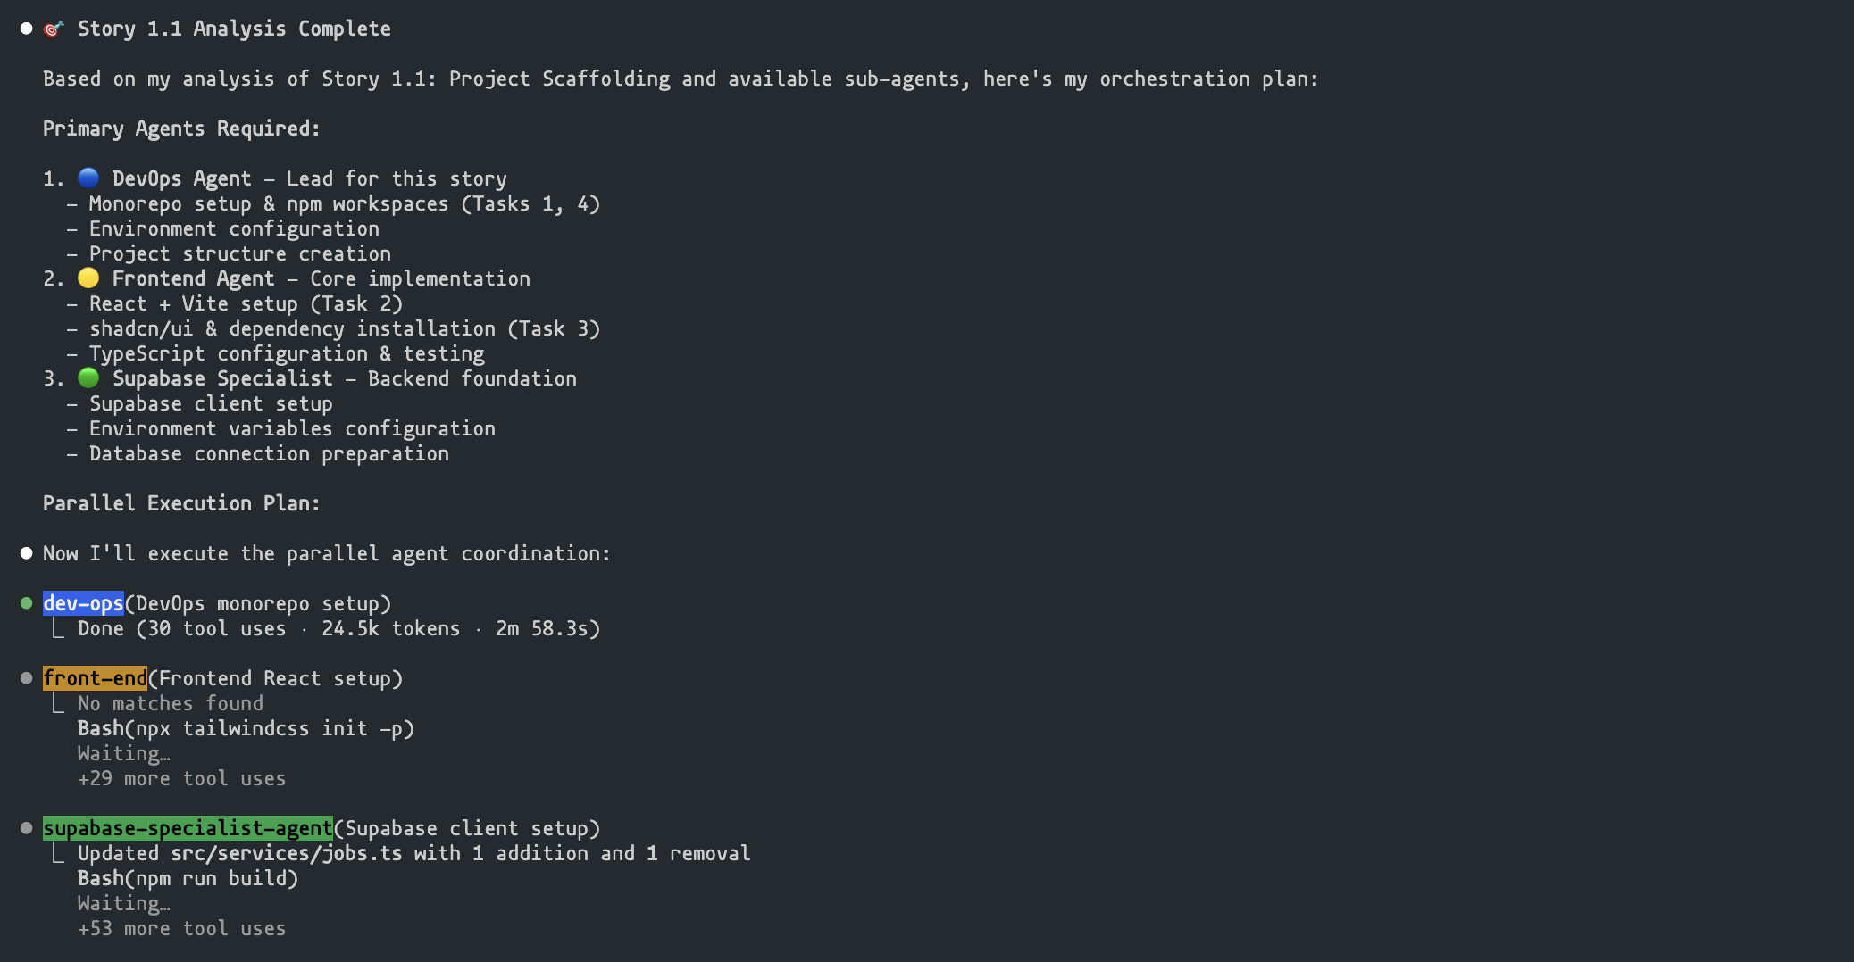The image size is (1854, 962).
Task: Click the green circle next to Supabase Specialist
Action: coord(88,378)
